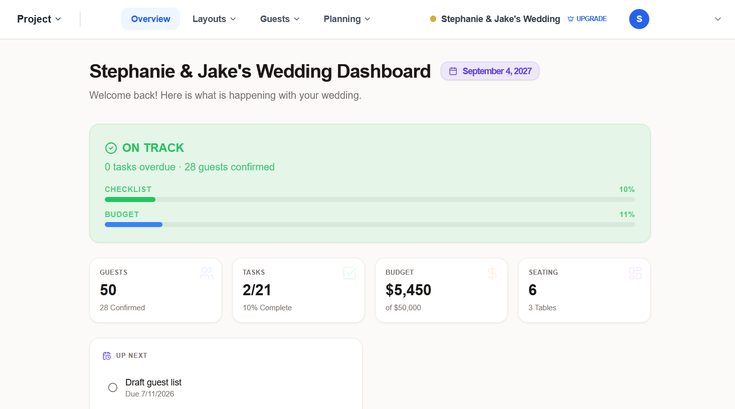Click the green ON TRACK check circle icon
735x409 pixels.
point(111,148)
